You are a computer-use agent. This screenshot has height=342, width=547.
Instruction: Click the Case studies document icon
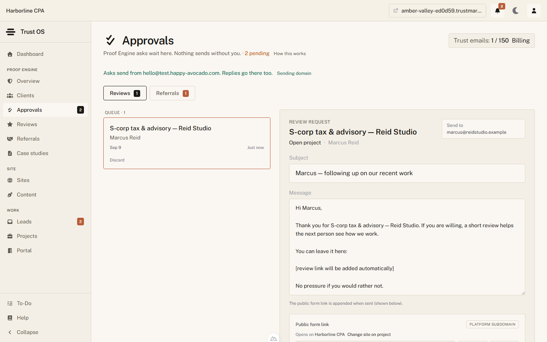(10, 154)
